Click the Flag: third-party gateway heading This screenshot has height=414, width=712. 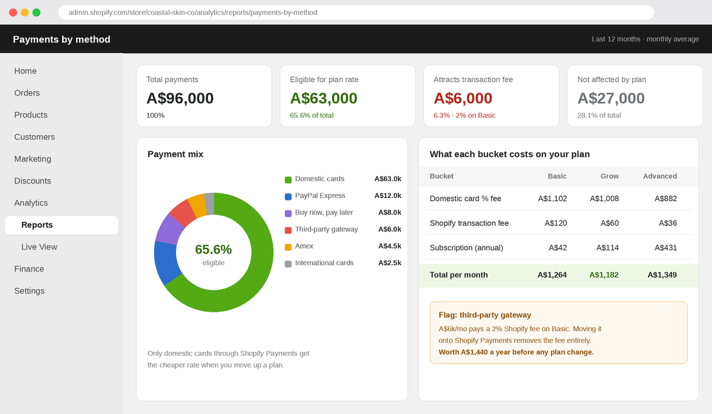pyautogui.click(x=485, y=315)
